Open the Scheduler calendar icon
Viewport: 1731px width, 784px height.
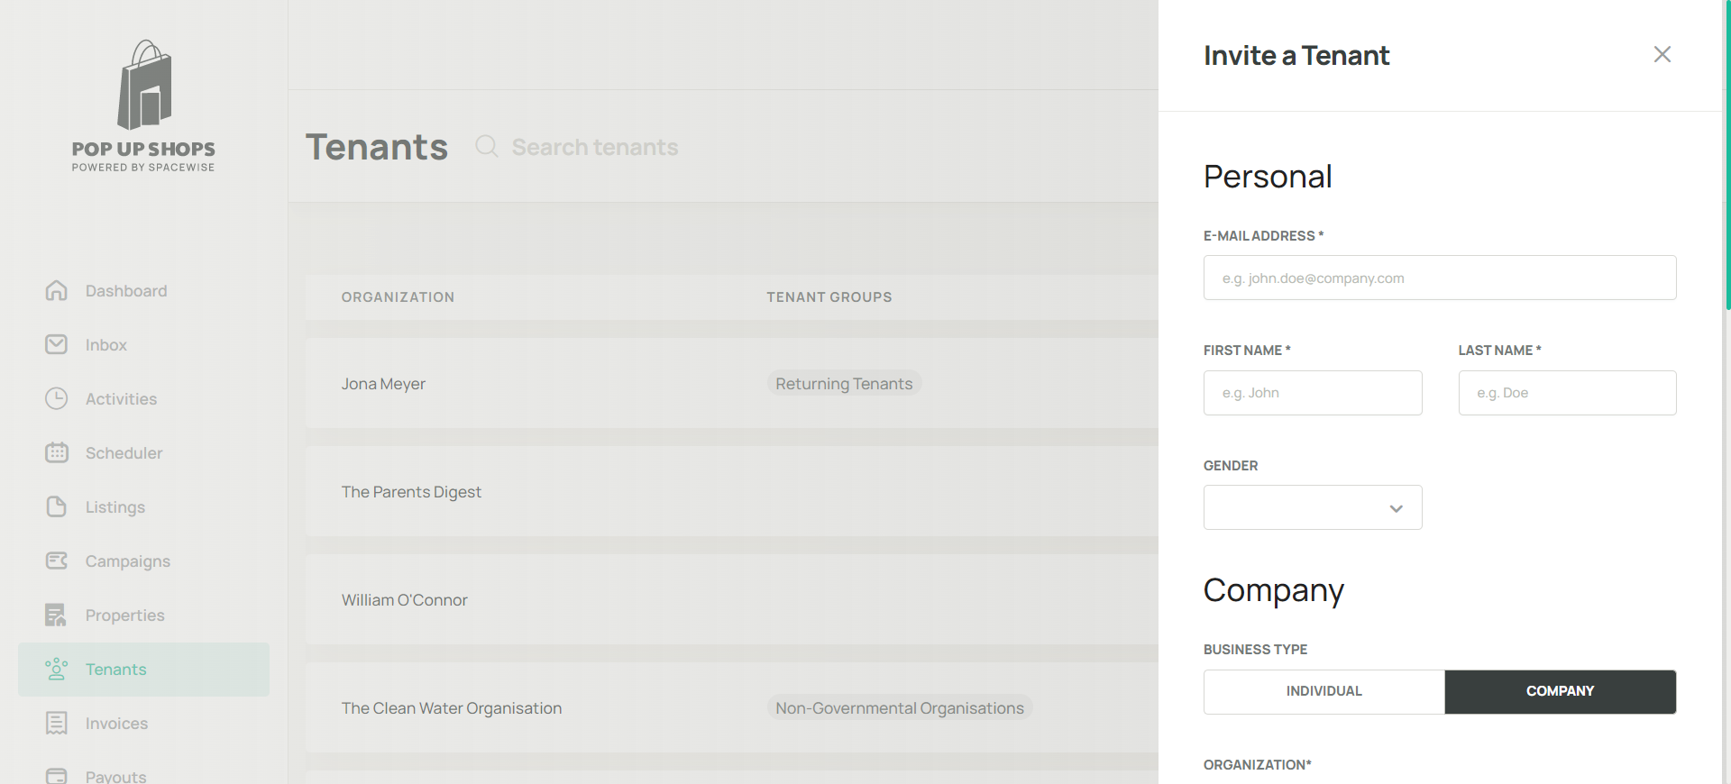pos(56,452)
